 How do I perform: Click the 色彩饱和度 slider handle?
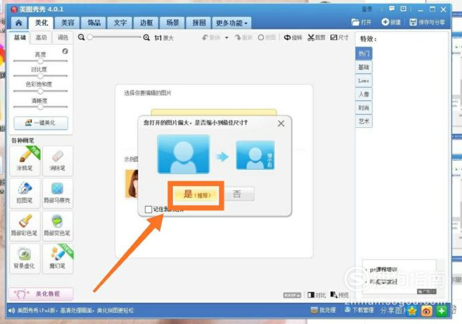click(40, 91)
